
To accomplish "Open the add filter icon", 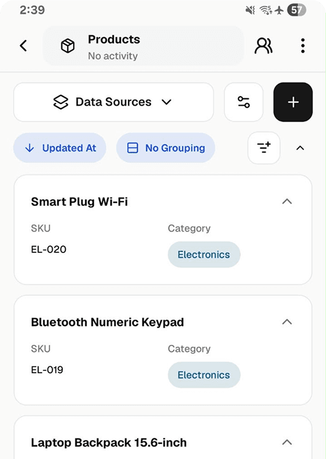I will click(x=264, y=148).
